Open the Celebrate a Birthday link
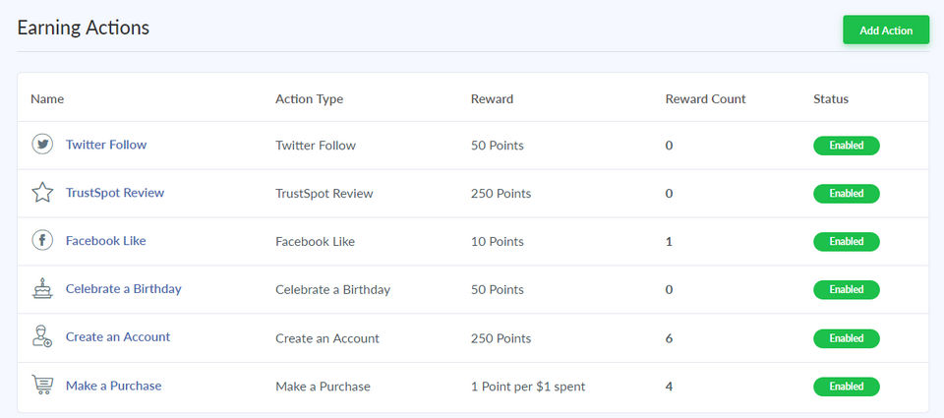This screenshot has width=944, height=418. click(x=123, y=289)
